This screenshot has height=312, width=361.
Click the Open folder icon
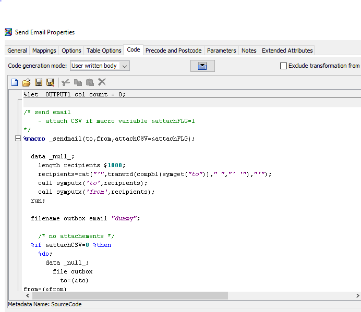point(27,82)
